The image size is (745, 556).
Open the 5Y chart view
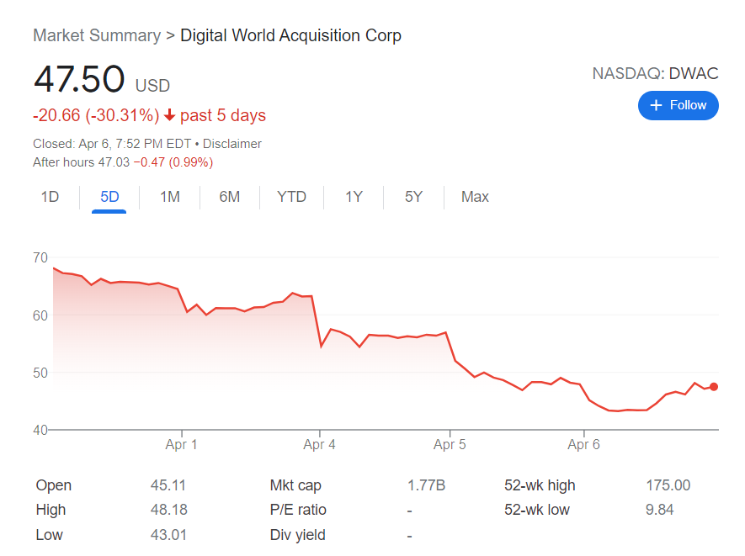(x=413, y=197)
